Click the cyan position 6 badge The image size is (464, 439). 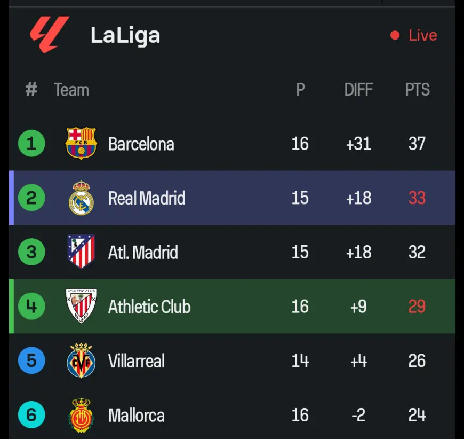coord(31,414)
